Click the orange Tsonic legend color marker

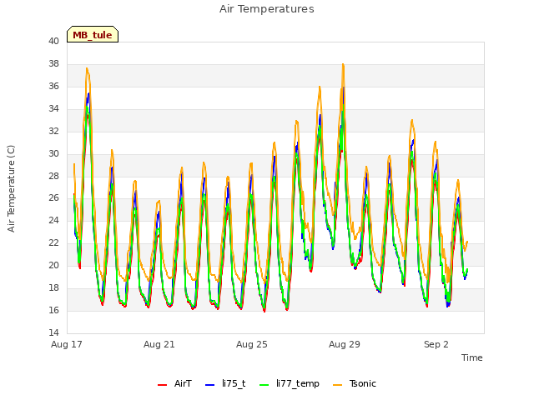pos(337,385)
